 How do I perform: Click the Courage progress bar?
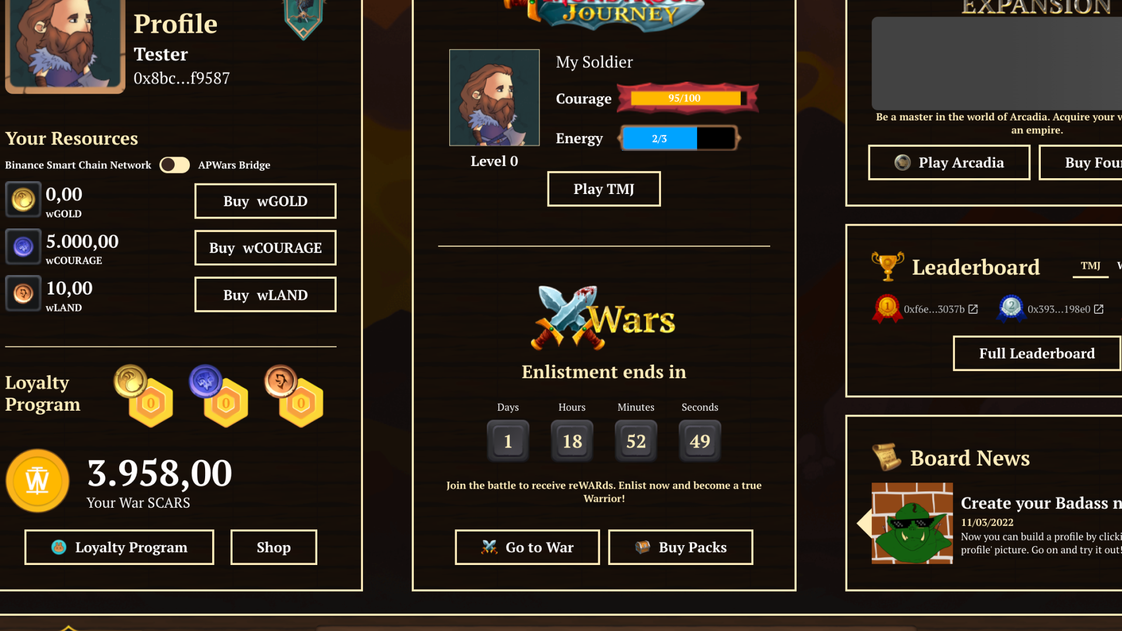[688, 98]
